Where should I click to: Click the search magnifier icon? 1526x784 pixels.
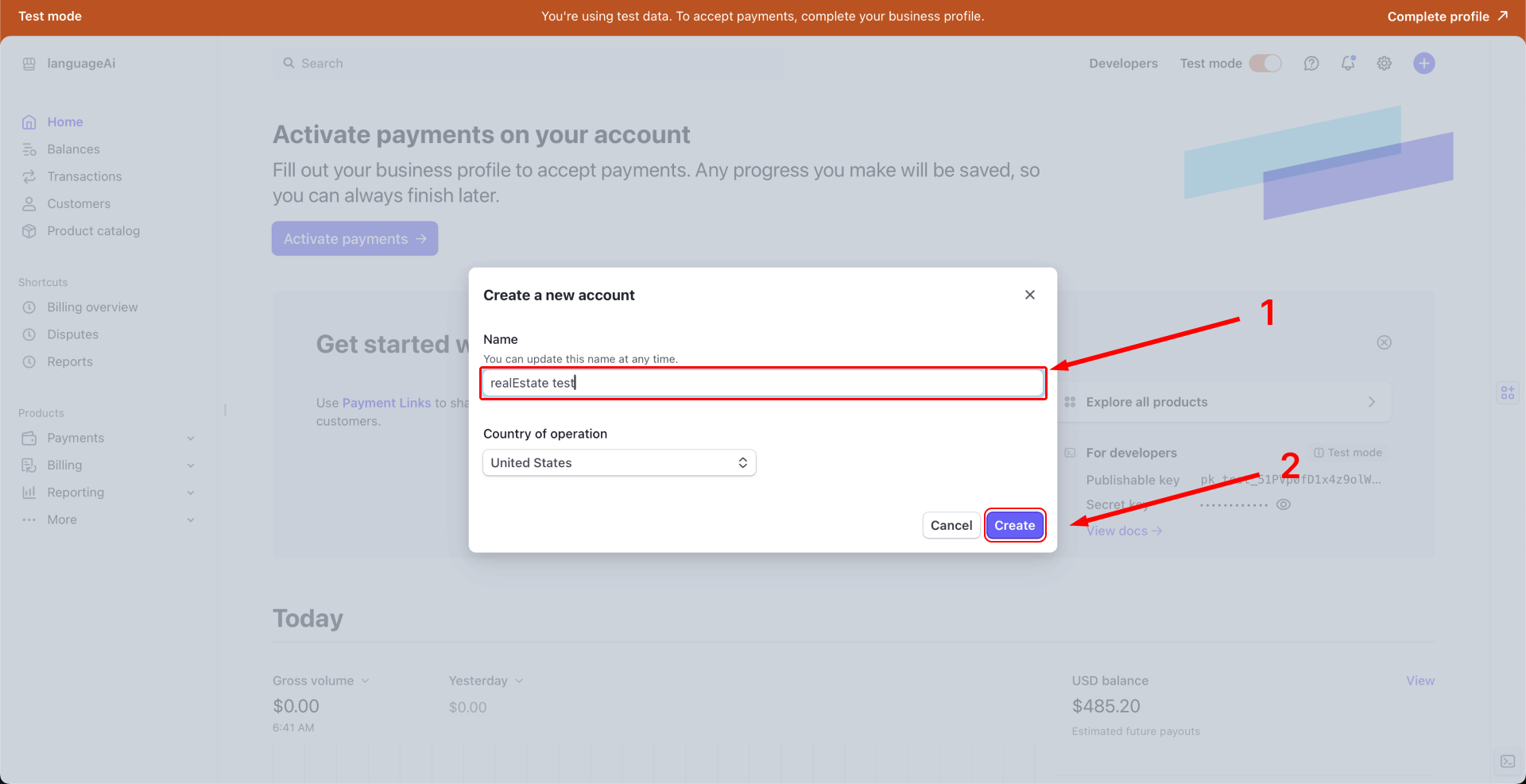(x=289, y=64)
